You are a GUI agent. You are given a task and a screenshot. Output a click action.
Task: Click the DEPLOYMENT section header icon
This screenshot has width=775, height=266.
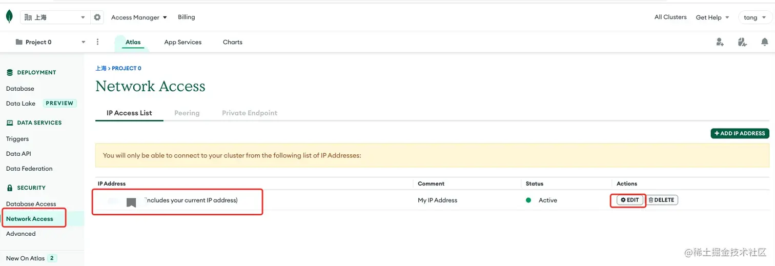tap(10, 72)
